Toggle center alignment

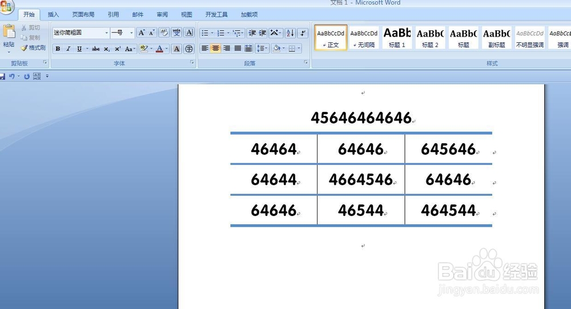click(x=216, y=49)
